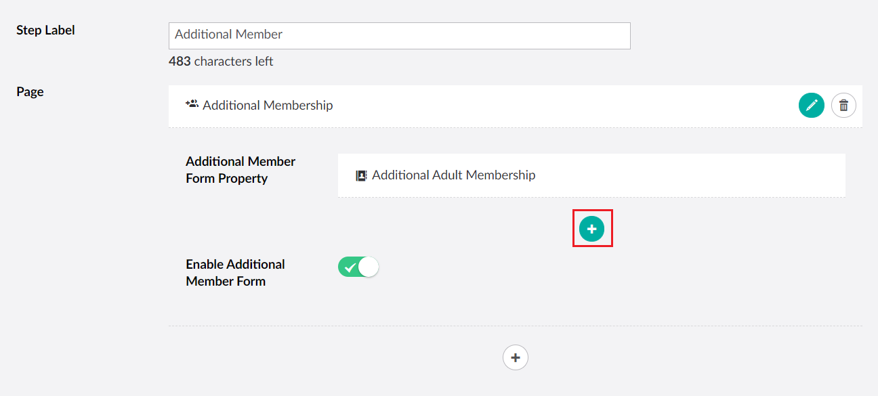The width and height of the screenshot is (878, 396).
Task: Click the Additional Membership page row background
Action: coord(542,106)
